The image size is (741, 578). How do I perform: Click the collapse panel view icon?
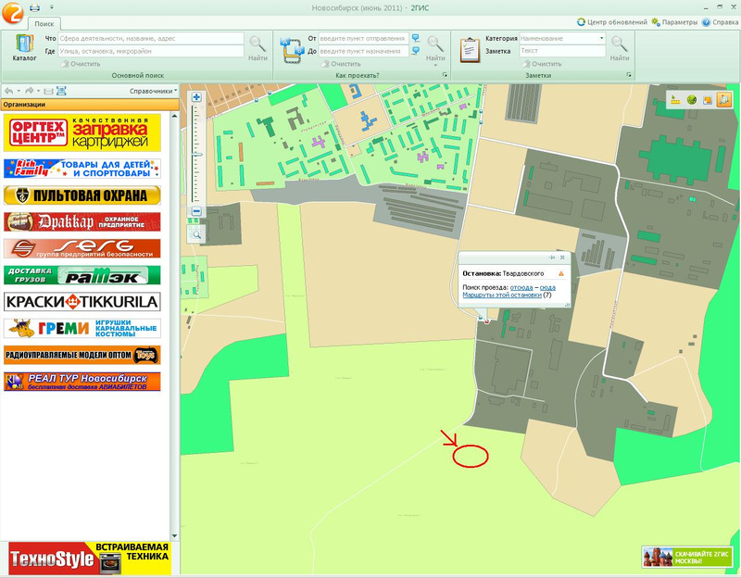48,91
